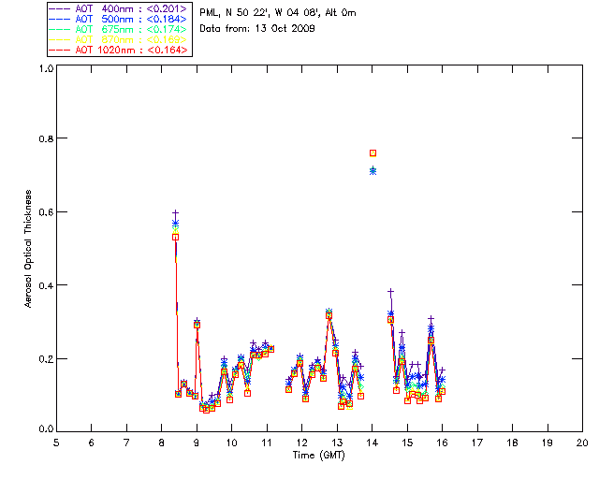Click the highest plus marker near 8.4 GMT
Viewport: 599px width, 479px height.
tap(175, 213)
